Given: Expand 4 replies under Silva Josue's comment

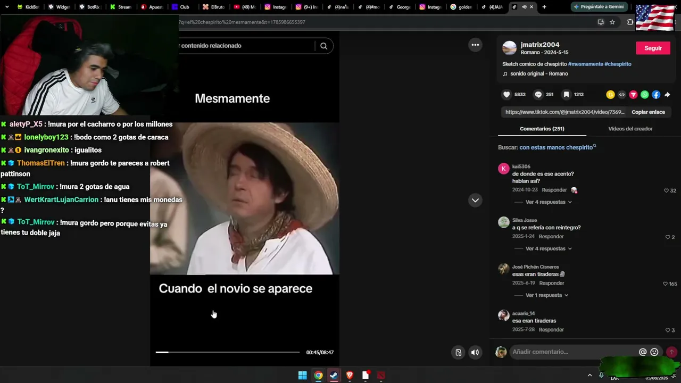Looking at the screenshot, I should click(x=549, y=248).
